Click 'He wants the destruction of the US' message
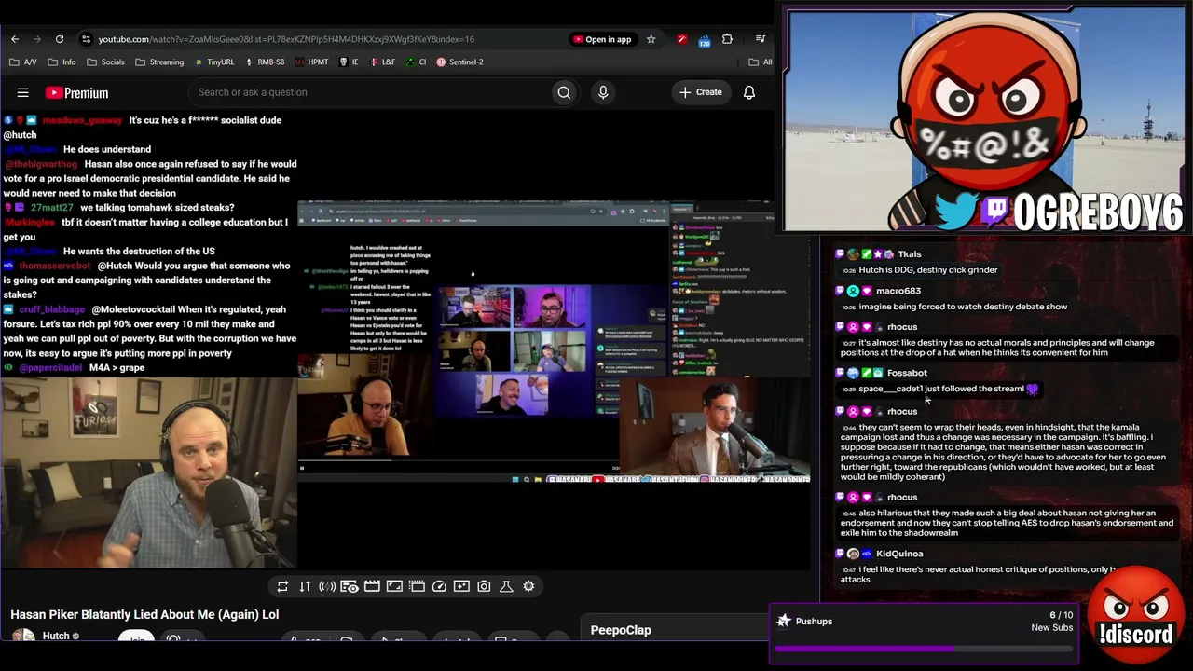This screenshot has height=671, width=1193. click(x=139, y=252)
